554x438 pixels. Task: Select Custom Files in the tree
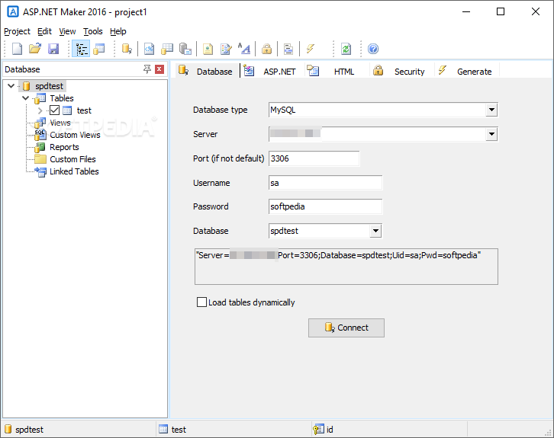tap(72, 159)
